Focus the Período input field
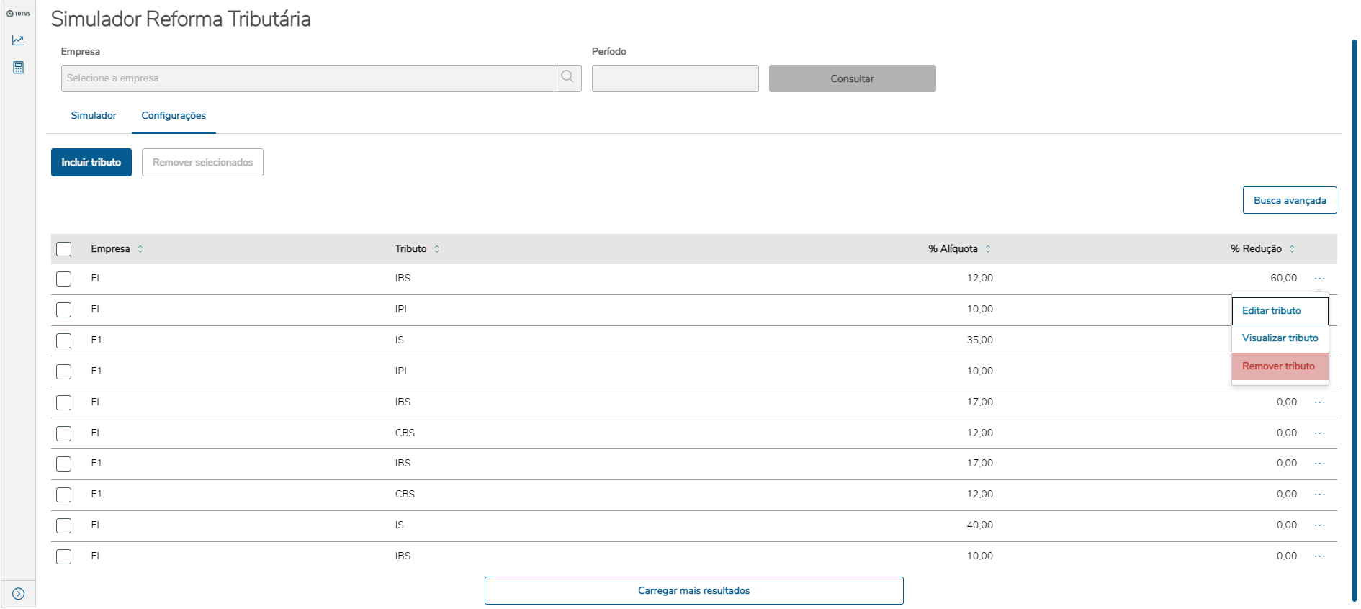The image size is (1361, 609). tap(675, 78)
